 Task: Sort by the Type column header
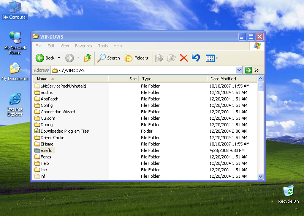click(173, 79)
